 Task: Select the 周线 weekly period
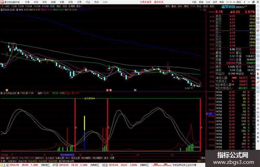click(59, 6)
